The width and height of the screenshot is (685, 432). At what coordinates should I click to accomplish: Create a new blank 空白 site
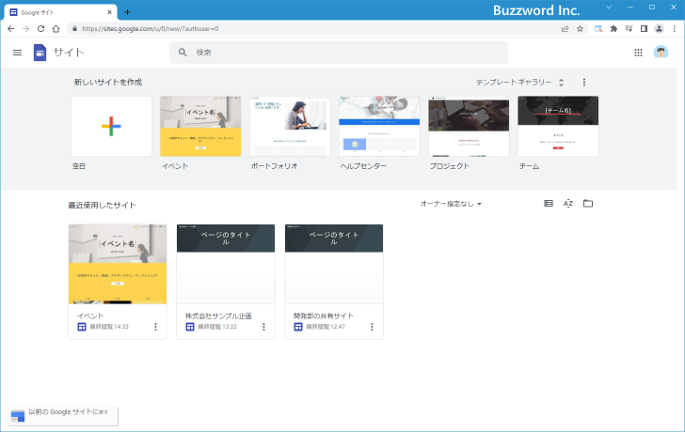[x=111, y=126]
